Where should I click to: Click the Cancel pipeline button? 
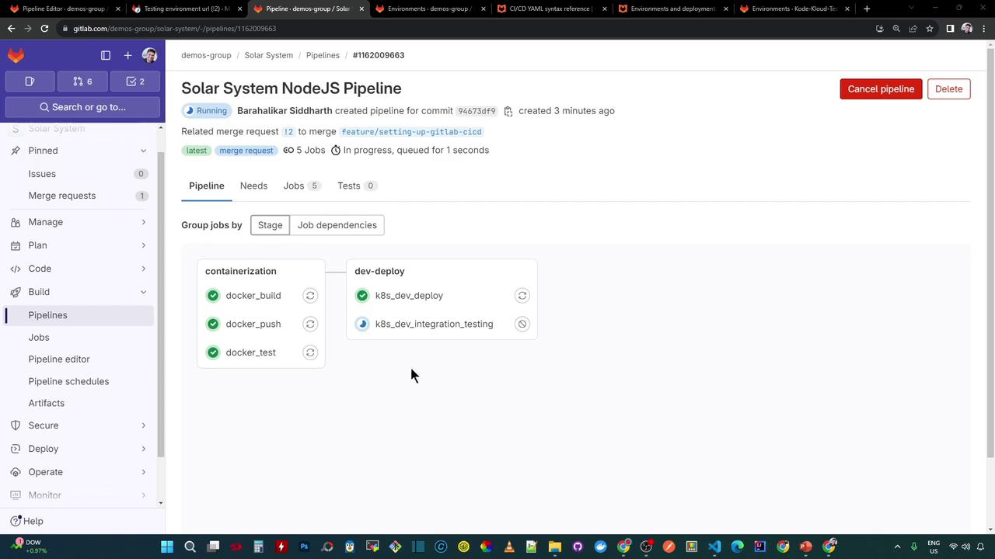tap(881, 89)
